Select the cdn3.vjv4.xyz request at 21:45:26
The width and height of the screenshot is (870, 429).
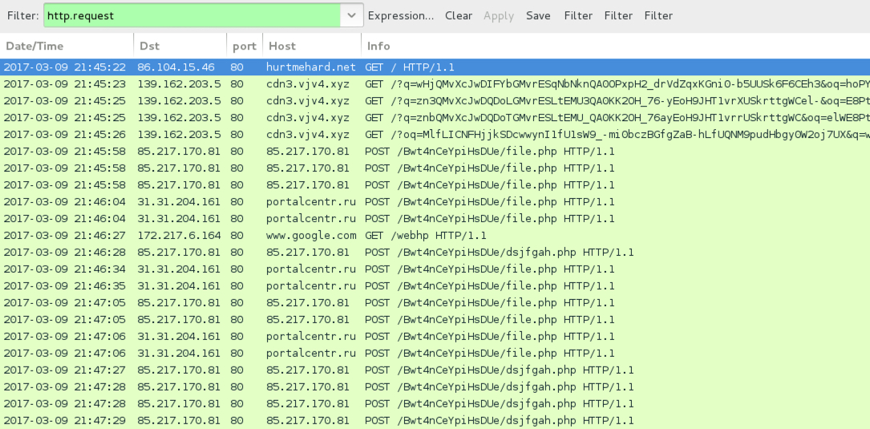tap(433, 135)
